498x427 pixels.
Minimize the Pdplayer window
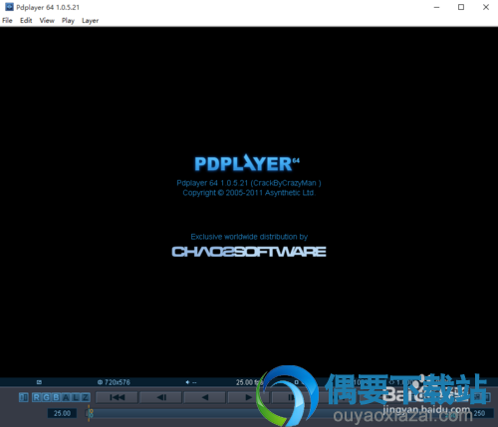(437, 7)
